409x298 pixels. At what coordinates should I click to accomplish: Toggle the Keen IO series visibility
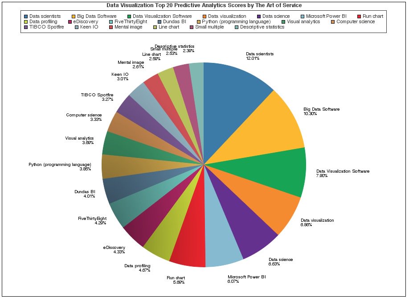(x=76, y=28)
